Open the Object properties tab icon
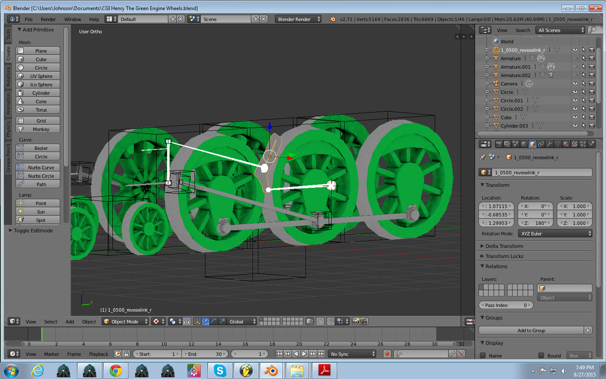606x379 pixels. [x=533, y=144]
